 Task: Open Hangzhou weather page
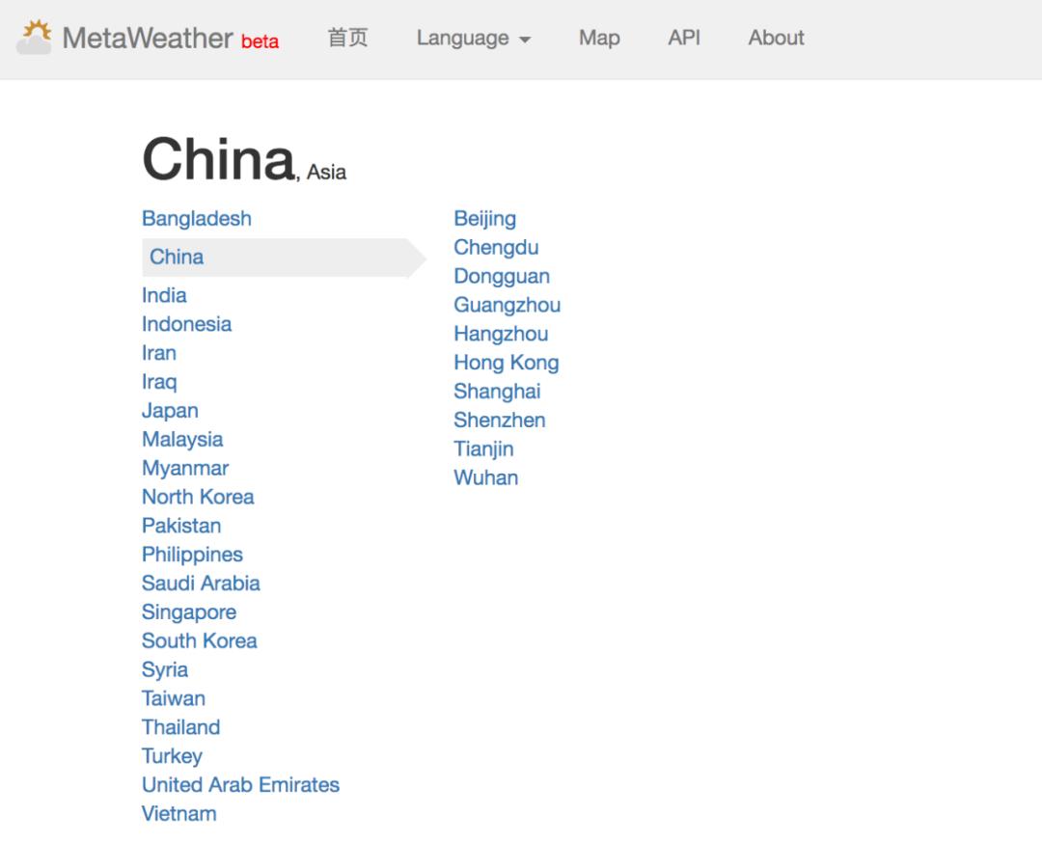501,334
